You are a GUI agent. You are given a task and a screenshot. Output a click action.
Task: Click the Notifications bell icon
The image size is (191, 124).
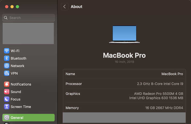tap(7, 84)
